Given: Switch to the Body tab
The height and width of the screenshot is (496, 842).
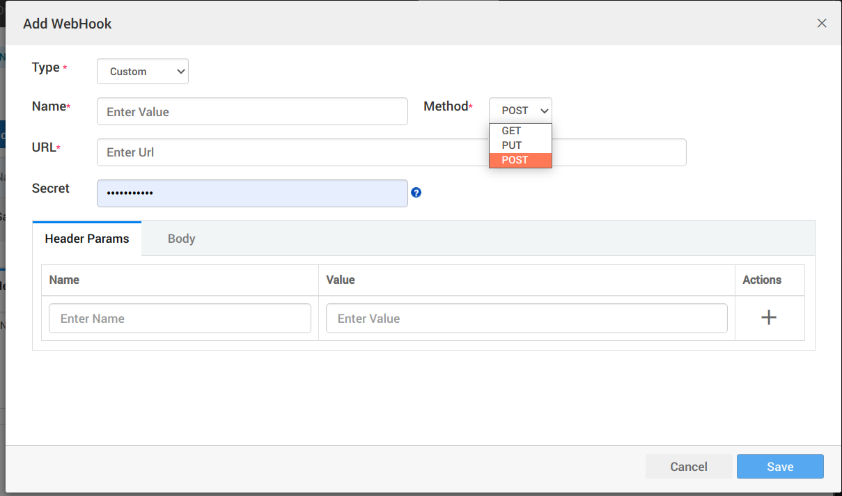Looking at the screenshot, I should 181,238.
